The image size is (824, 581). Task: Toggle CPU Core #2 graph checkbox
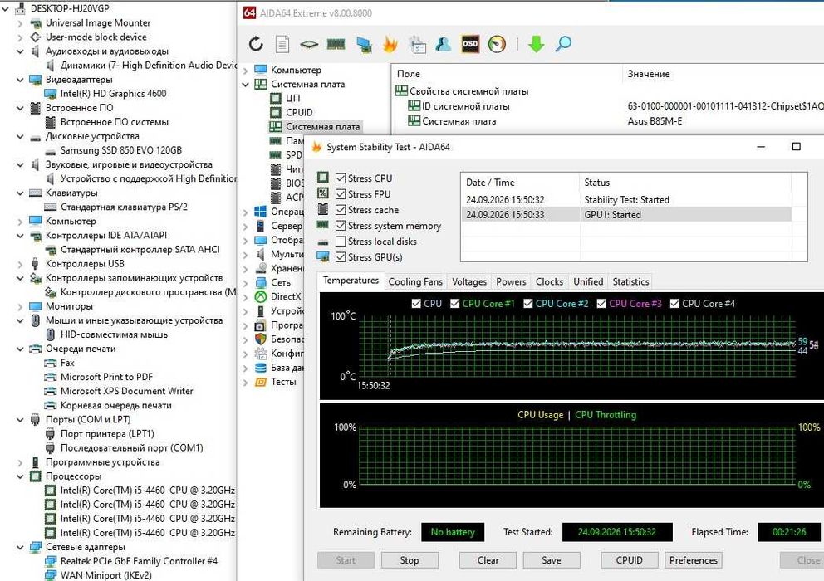[x=528, y=304]
